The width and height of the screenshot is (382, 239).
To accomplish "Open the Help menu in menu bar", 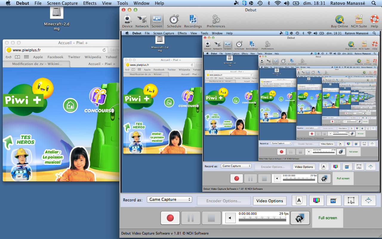I will pos(159,3).
